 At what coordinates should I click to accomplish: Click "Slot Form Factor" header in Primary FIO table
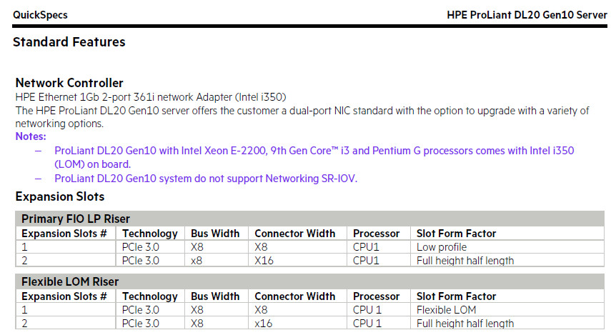pyautogui.click(x=456, y=234)
